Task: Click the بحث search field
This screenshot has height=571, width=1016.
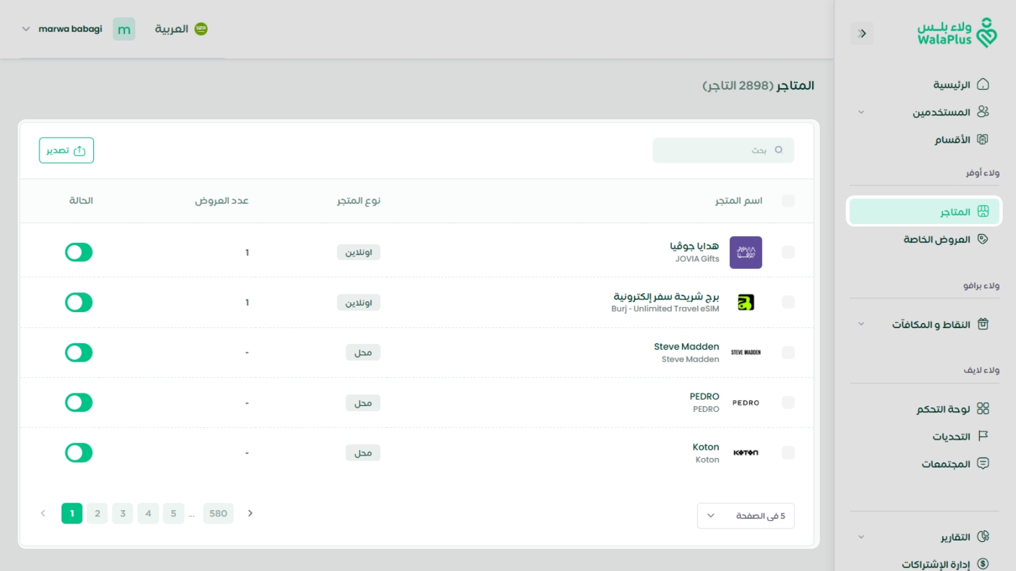Action: point(723,150)
